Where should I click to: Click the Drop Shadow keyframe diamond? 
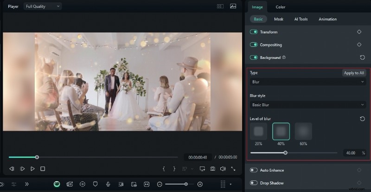[359, 183]
